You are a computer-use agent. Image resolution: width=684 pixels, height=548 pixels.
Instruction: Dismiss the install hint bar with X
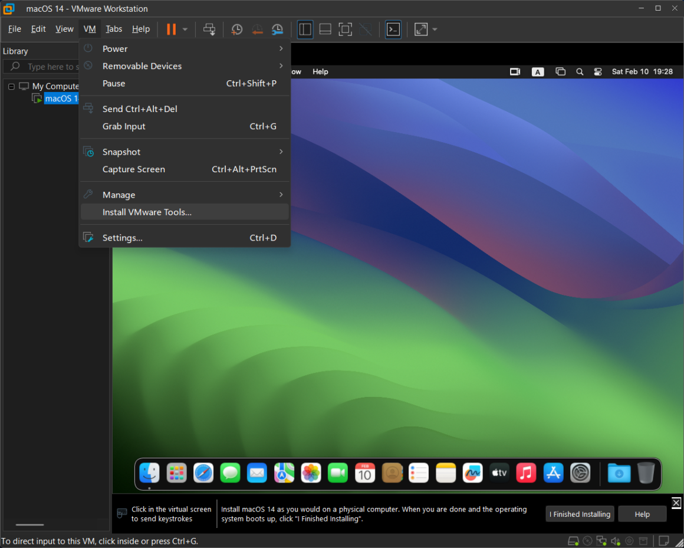[676, 503]
